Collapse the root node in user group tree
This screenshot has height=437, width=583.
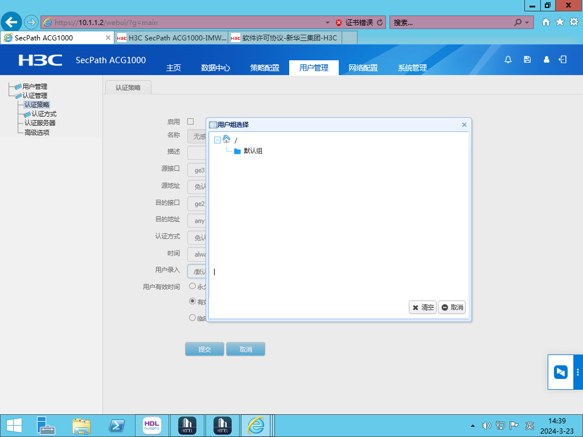217,140
